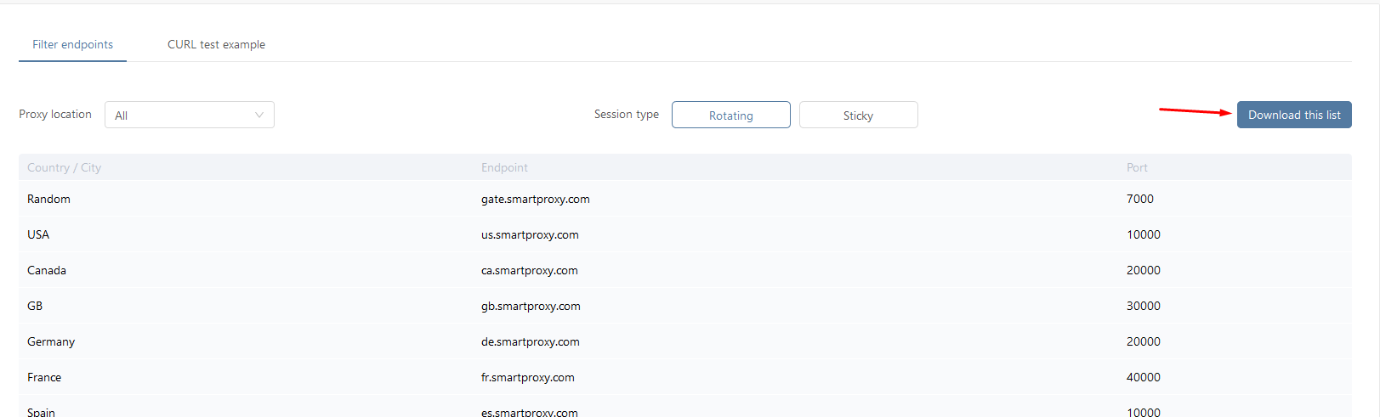Open the CURL test example tab
The image size is (1380, 417).
216,44
